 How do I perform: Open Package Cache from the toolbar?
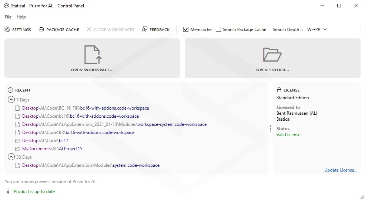tap(59, 30)
